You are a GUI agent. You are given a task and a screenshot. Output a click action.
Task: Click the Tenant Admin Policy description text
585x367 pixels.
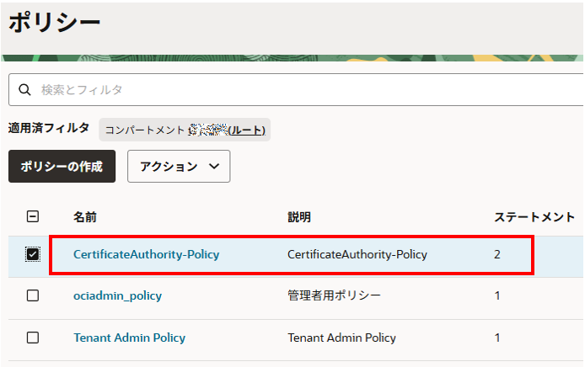(x=341, y=338)
